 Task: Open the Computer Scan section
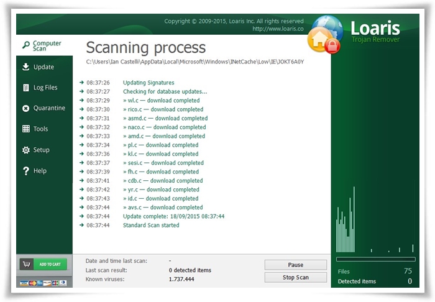[x=44, y=45]
